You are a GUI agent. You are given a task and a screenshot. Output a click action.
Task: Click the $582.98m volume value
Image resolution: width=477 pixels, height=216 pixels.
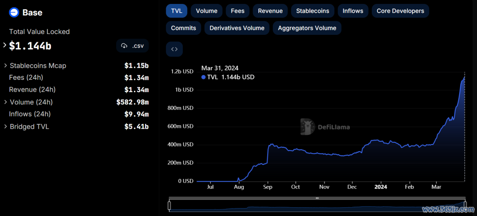point(132,102)
